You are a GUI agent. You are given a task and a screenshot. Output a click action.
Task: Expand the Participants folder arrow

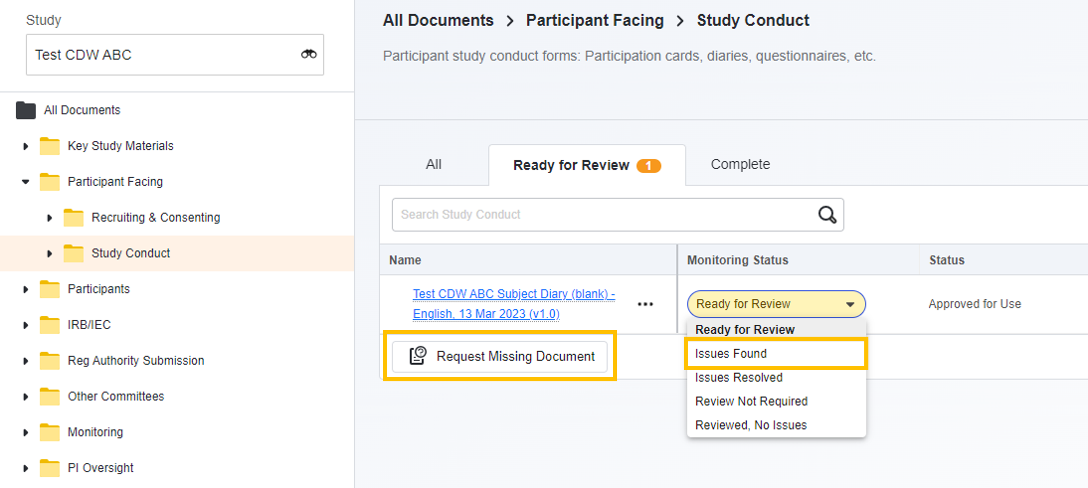coord(26,290)
